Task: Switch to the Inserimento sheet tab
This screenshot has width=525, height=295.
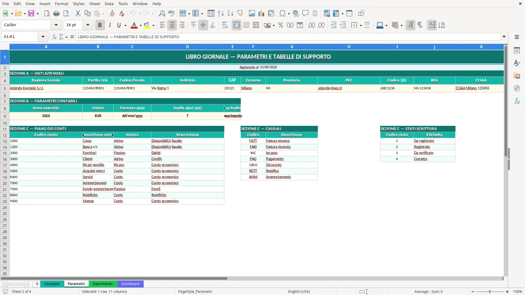Action: point(103,284)
